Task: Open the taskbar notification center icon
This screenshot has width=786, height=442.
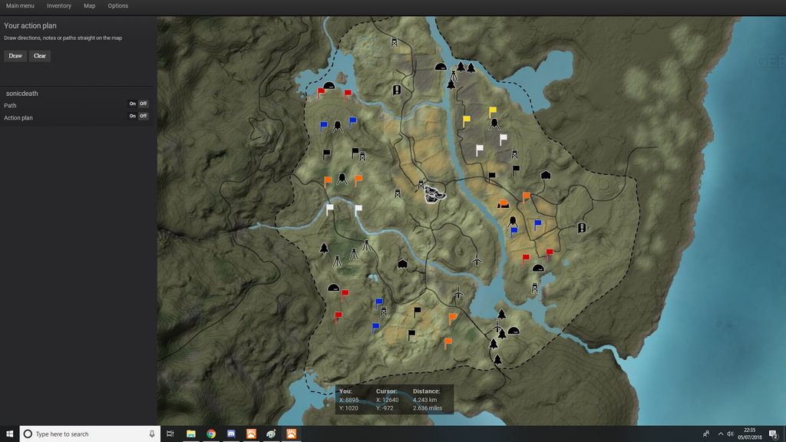Action: (774, 434)
